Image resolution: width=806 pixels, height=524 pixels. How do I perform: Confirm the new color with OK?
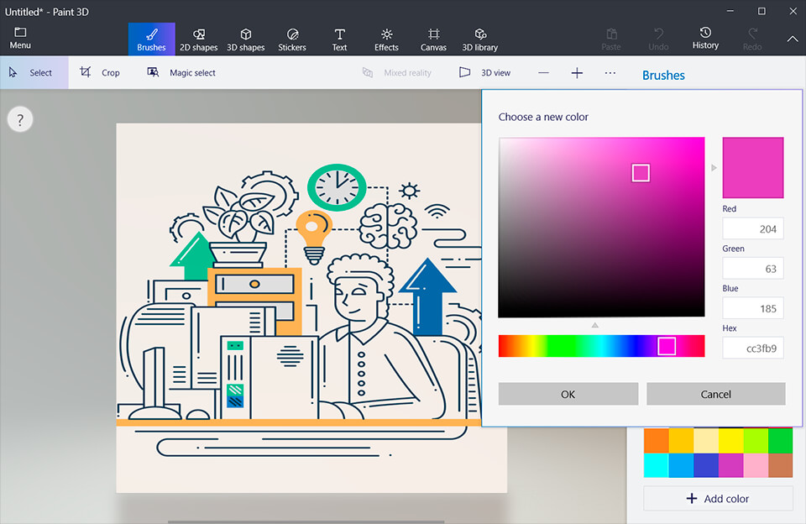[x=568, y=394]
